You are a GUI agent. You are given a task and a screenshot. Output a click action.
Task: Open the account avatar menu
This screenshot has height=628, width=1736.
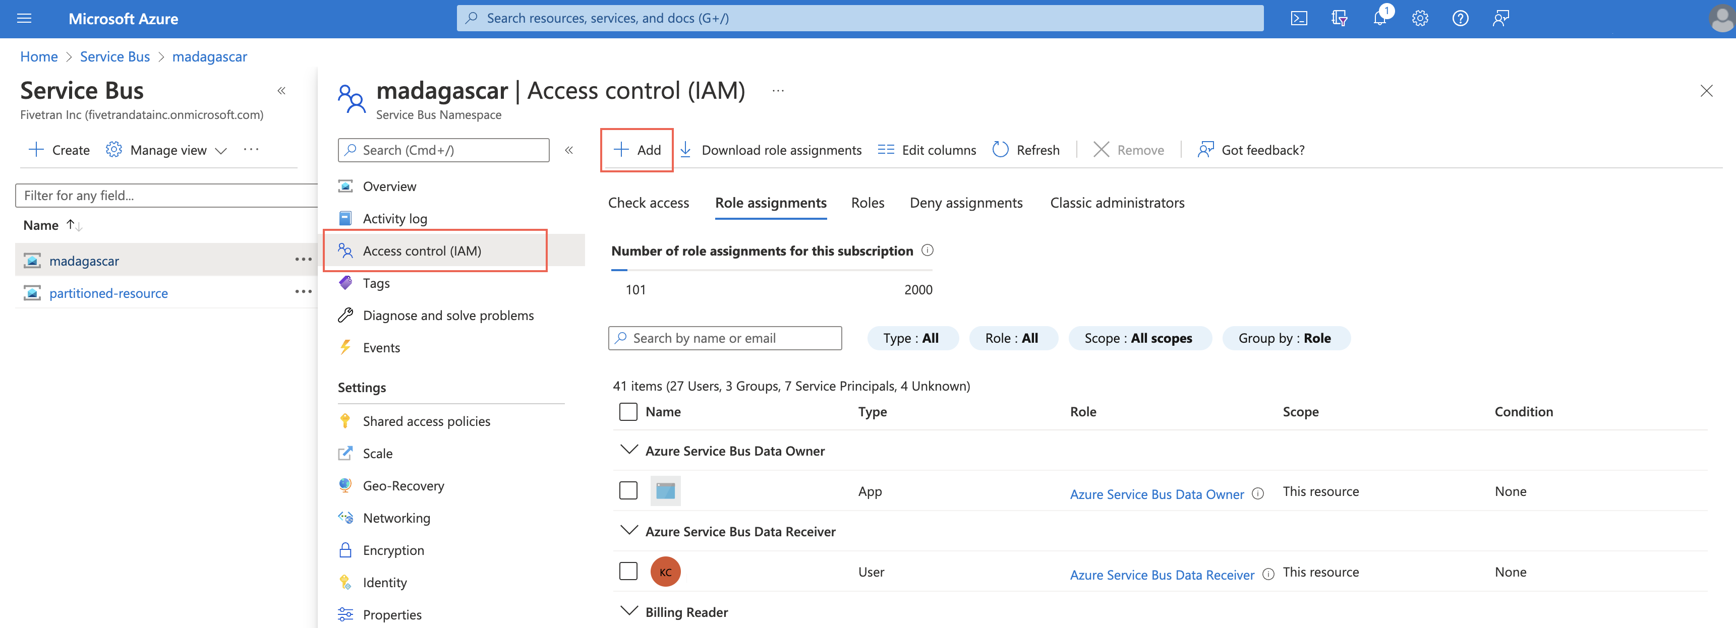click(1722, 18)
